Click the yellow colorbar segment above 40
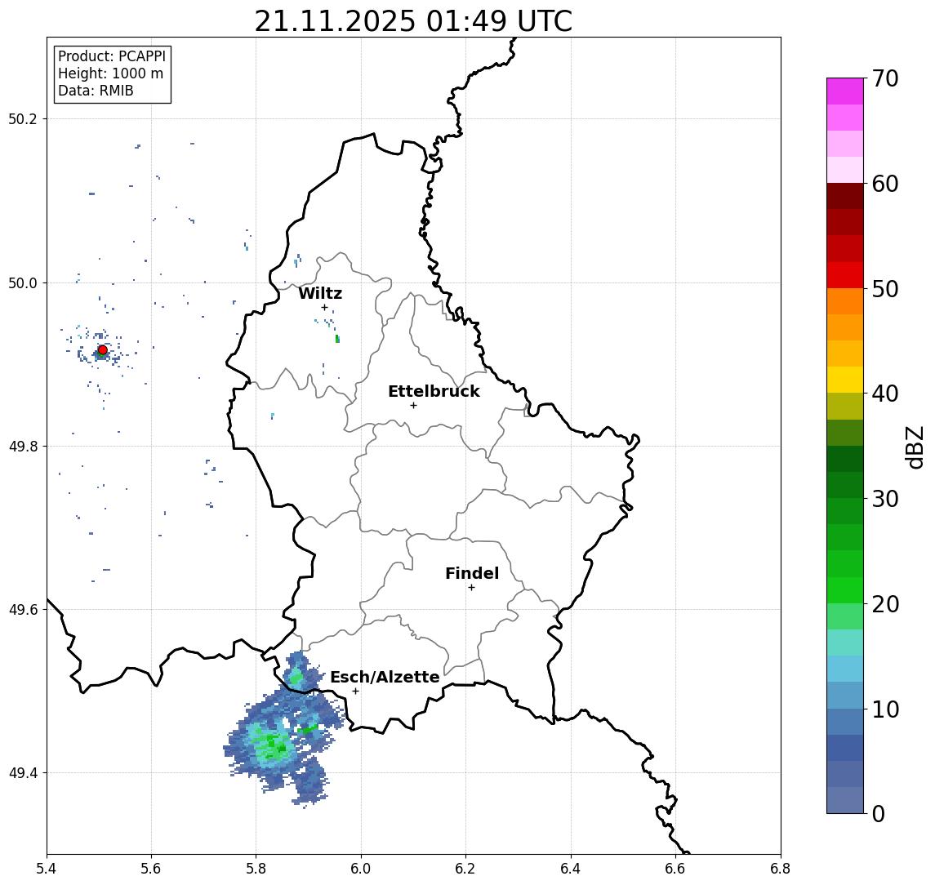Screen dimensions: 935x885 pyautogui.click(x=845, y=380)
